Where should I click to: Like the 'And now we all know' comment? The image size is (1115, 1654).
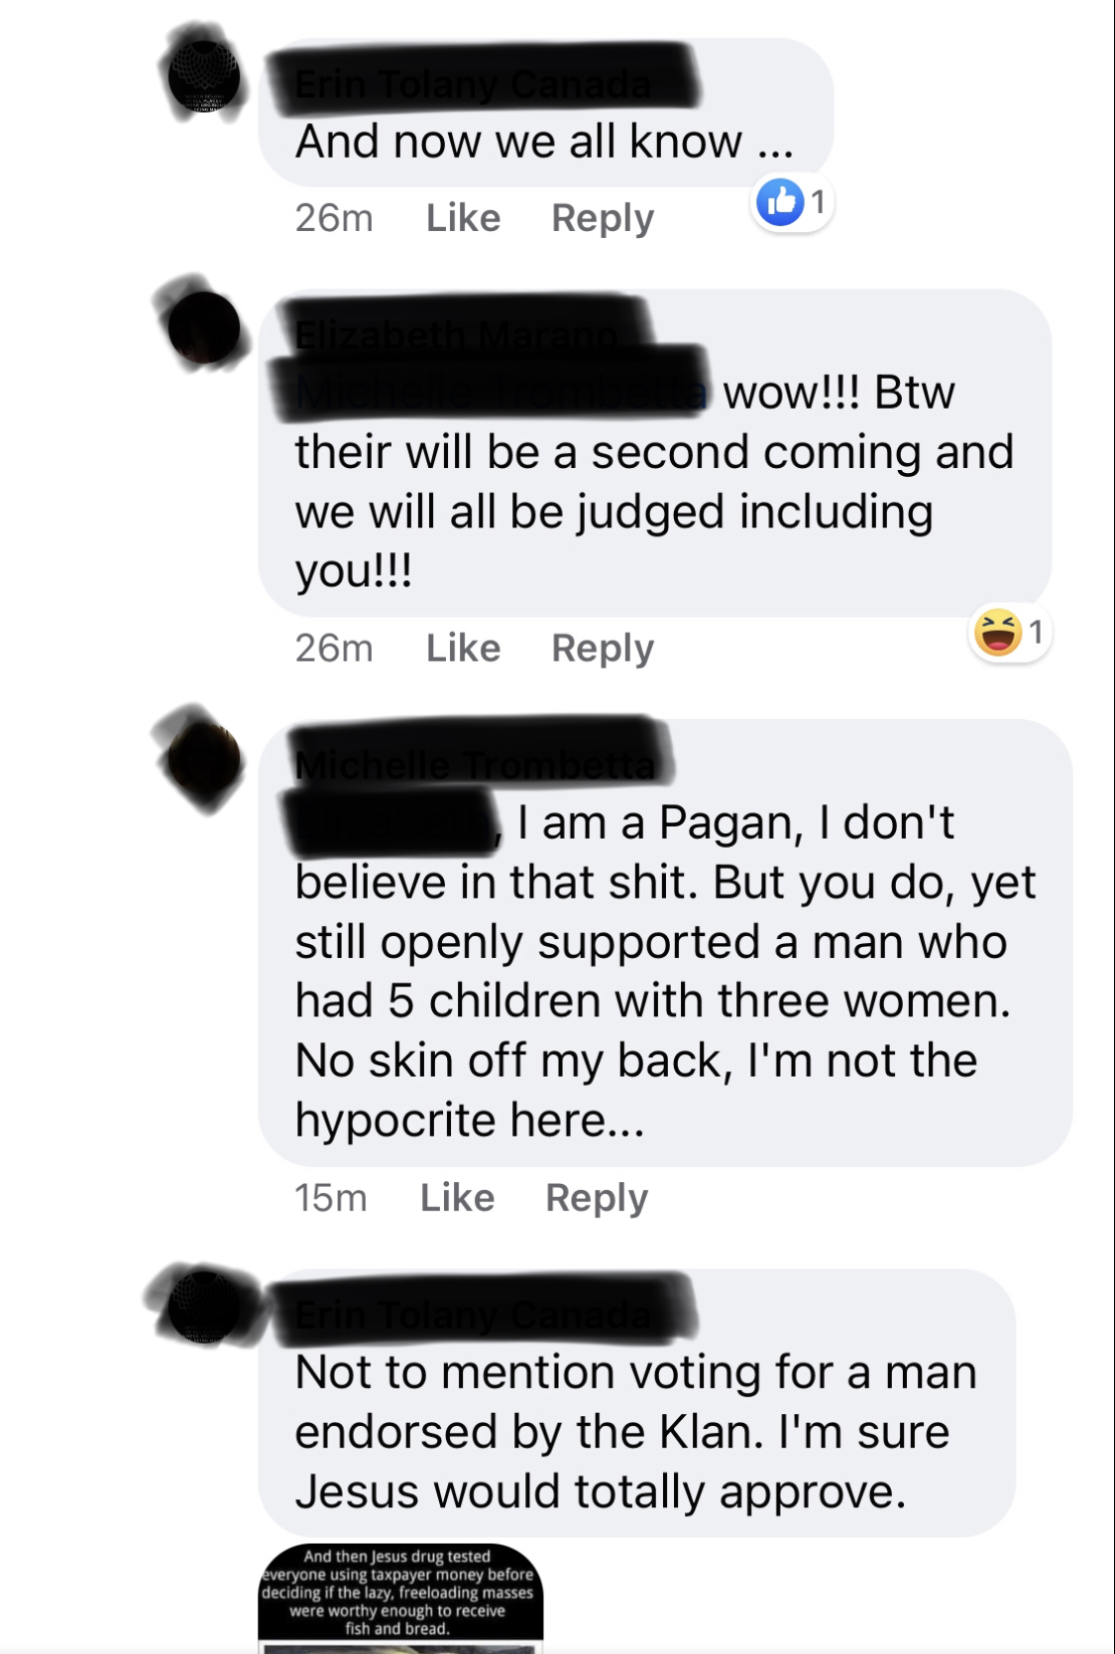(463, 218)
